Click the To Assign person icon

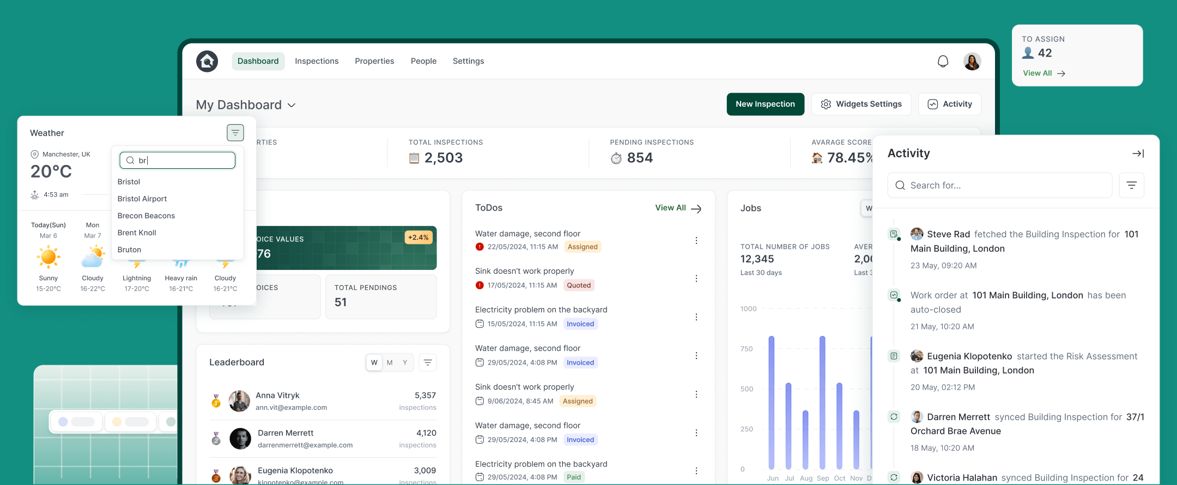1028,53
